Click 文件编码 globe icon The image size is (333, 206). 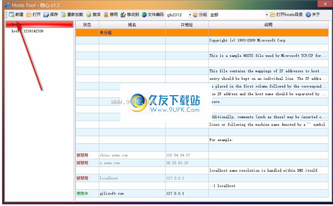pyautogui.click(x=144, y=15)
